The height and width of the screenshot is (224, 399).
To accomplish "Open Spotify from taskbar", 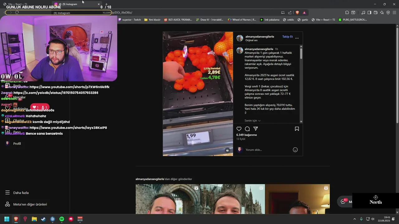I will point(62,219).
